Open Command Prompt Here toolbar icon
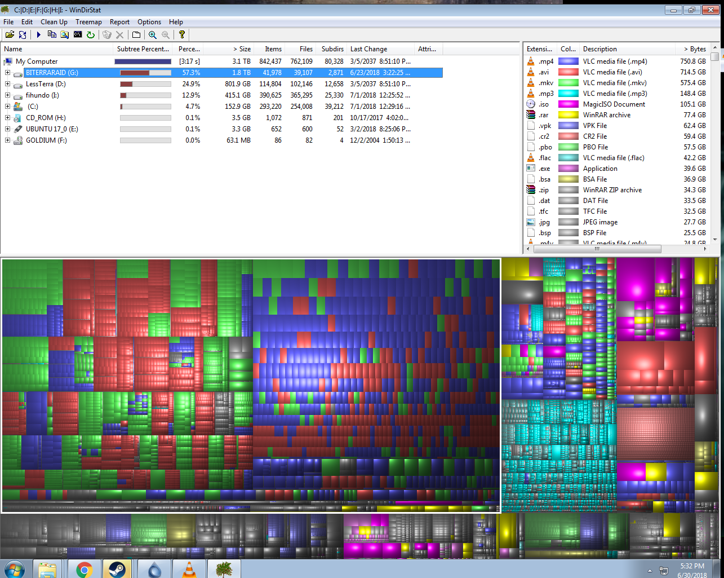 click(78, 35)
